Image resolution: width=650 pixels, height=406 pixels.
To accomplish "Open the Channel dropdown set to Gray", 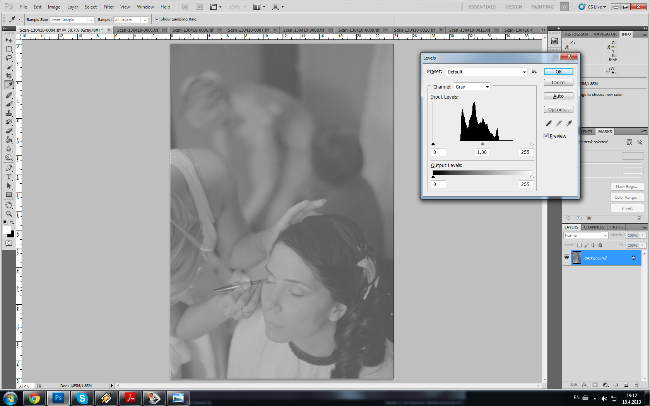I will [x=472, y=87].
